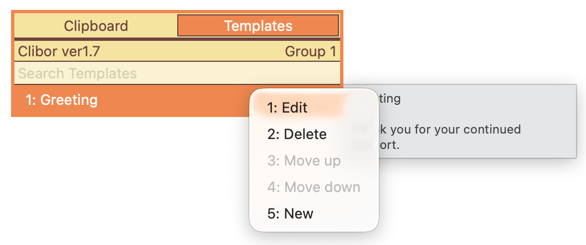Click the "ort." line in the preview

pyautogui.click(x=389, y=145)
